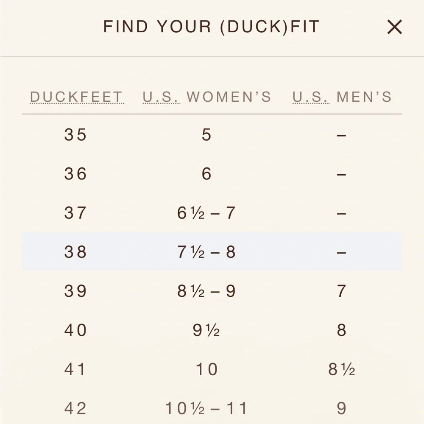Click women's size 8½ – 9 cell
424x424 pixels.
point(206,291)
